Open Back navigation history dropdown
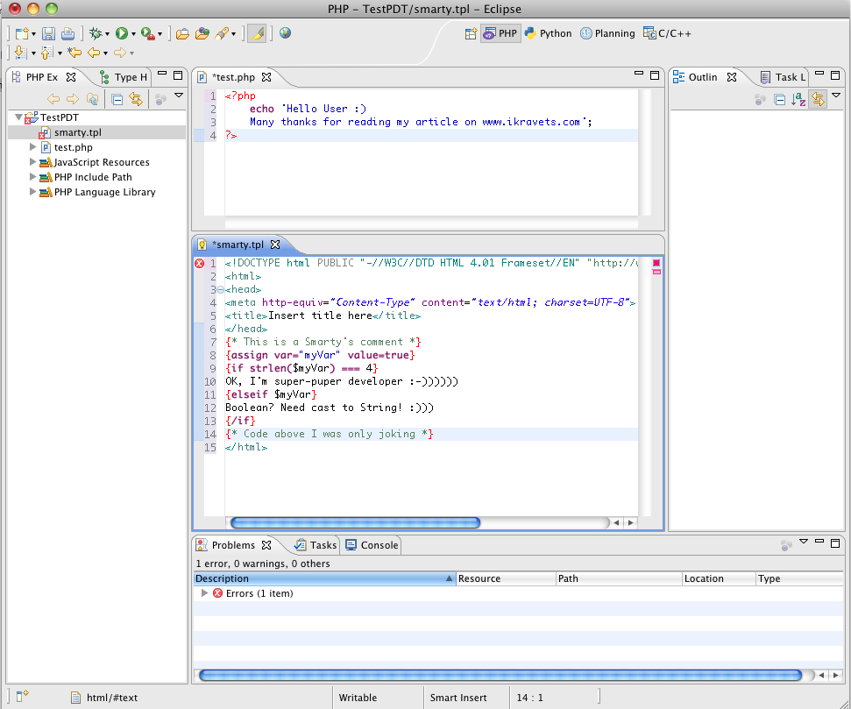This screenshot has height=709, width=851. coord(105,53)
